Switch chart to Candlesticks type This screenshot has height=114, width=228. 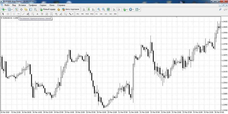(x=89, y=9)
